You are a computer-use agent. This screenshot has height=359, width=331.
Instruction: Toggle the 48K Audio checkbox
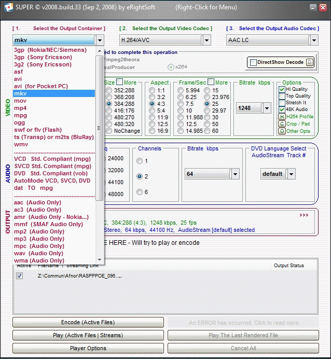tap(282, 109)
